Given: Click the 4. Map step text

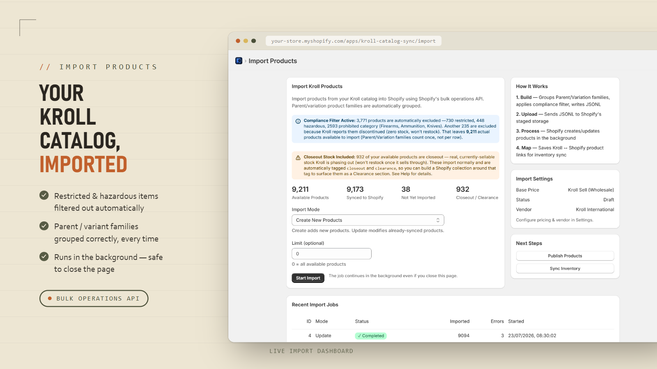Looking at the screenshot, I should click(x=560, y=151).
